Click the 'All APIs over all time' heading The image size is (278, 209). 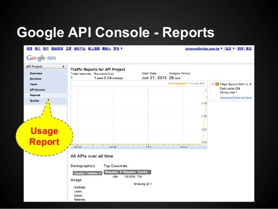click(x=92, y=156)
